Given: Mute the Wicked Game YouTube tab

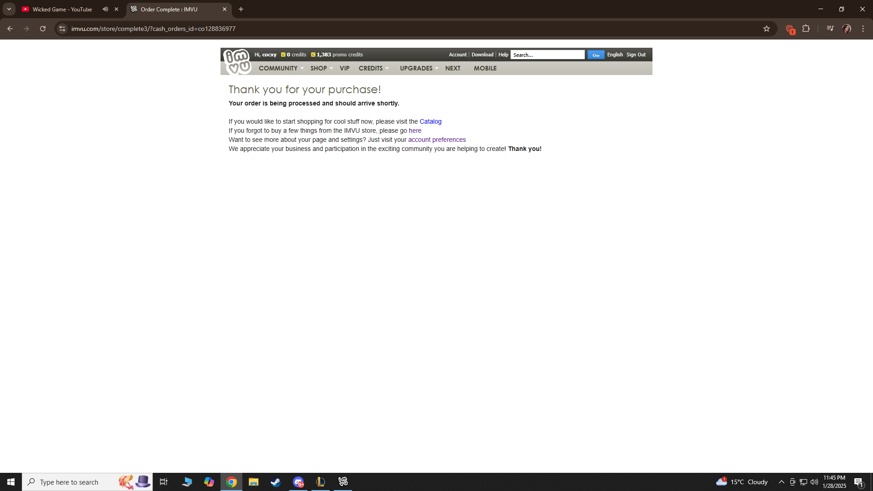Looking at the screenshot, I should click(x=105, y=9).
